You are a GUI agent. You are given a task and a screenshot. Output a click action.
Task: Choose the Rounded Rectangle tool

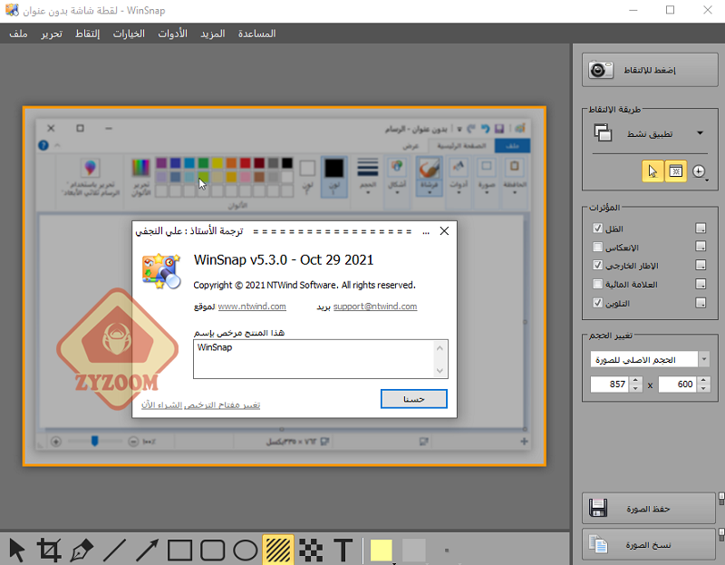pos(212,550)
